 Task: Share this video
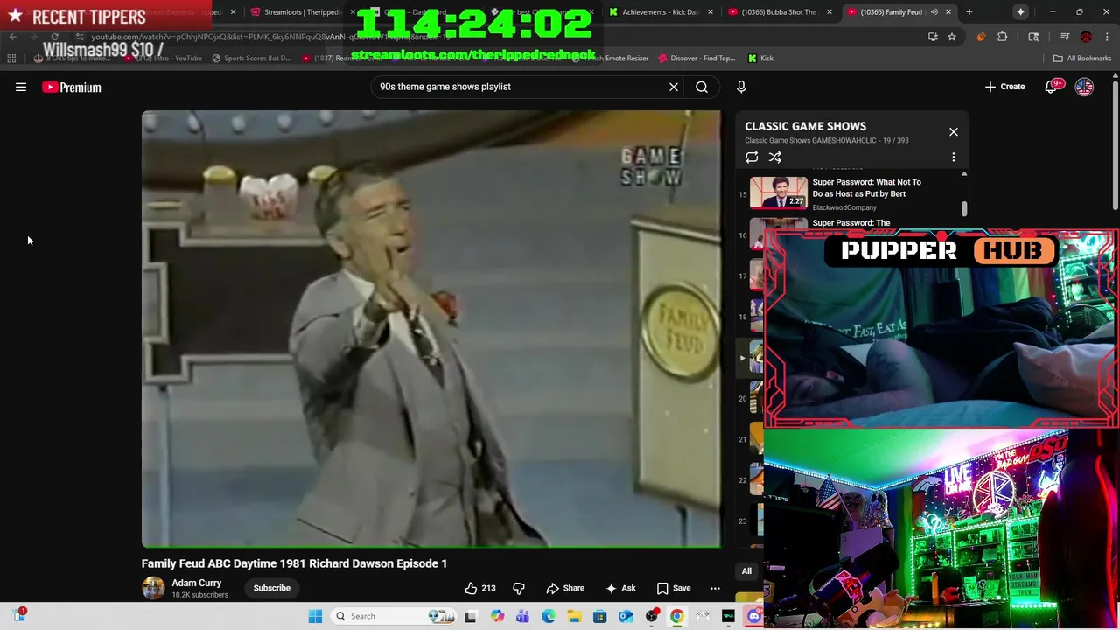(x=565, y=588)
